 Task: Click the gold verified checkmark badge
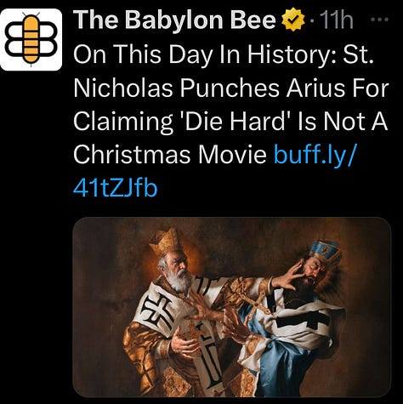pyautogui.click(x=292, y=20)
